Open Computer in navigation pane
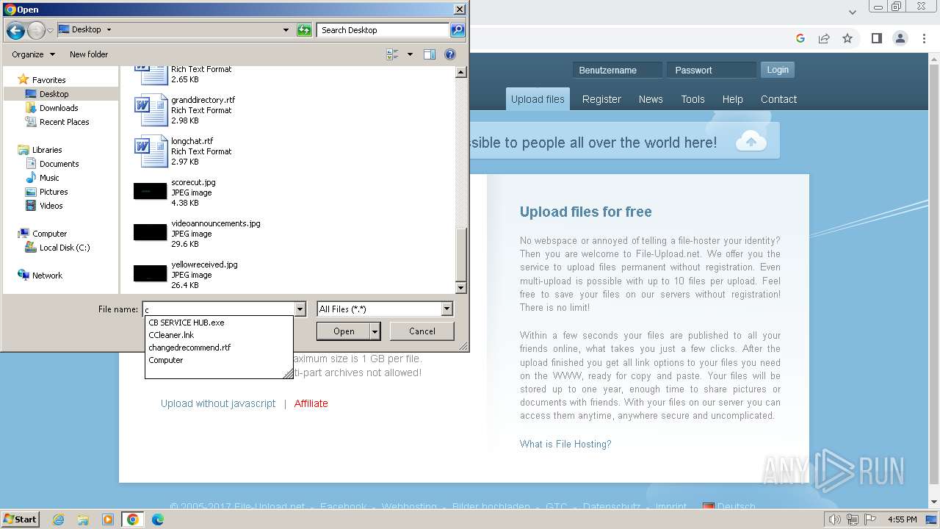 tap(49, 234)
